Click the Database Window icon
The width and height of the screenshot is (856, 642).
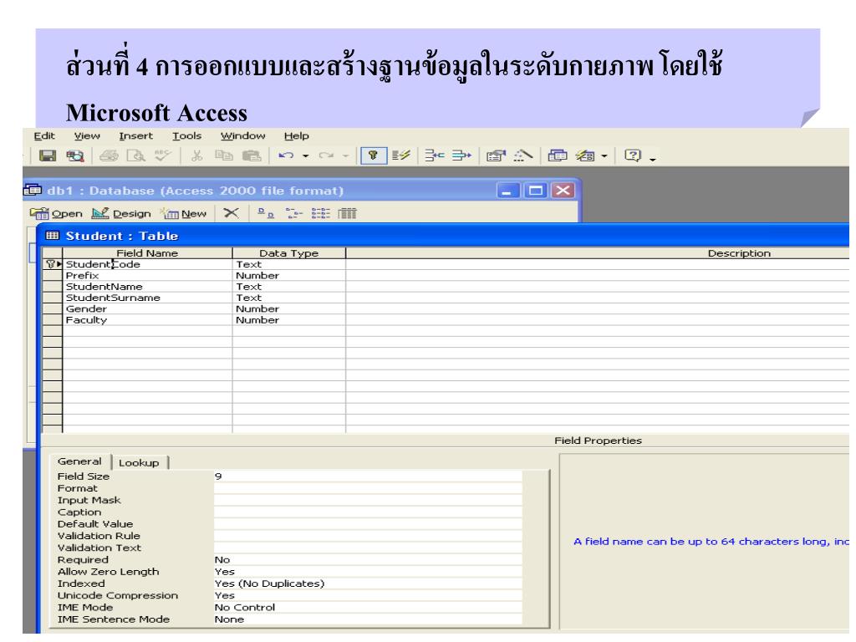(558, 156)
